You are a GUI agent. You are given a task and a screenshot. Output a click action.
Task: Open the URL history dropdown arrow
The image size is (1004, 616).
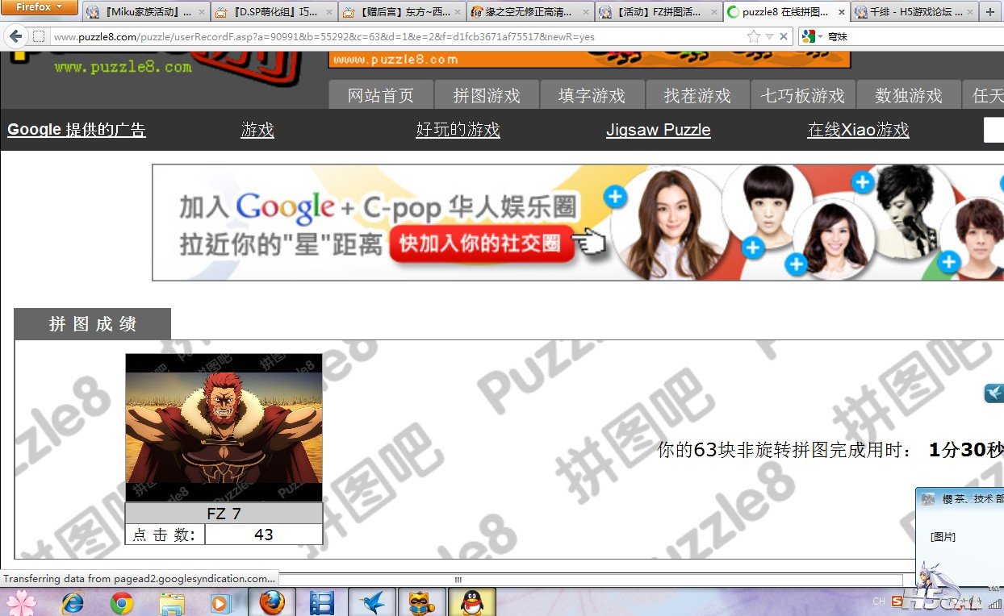tap(769, 37)
